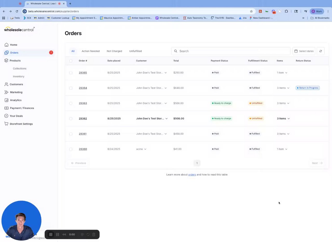Click the refresh orders icon
Screen dimensions: 332x242
tap(321, 51)
